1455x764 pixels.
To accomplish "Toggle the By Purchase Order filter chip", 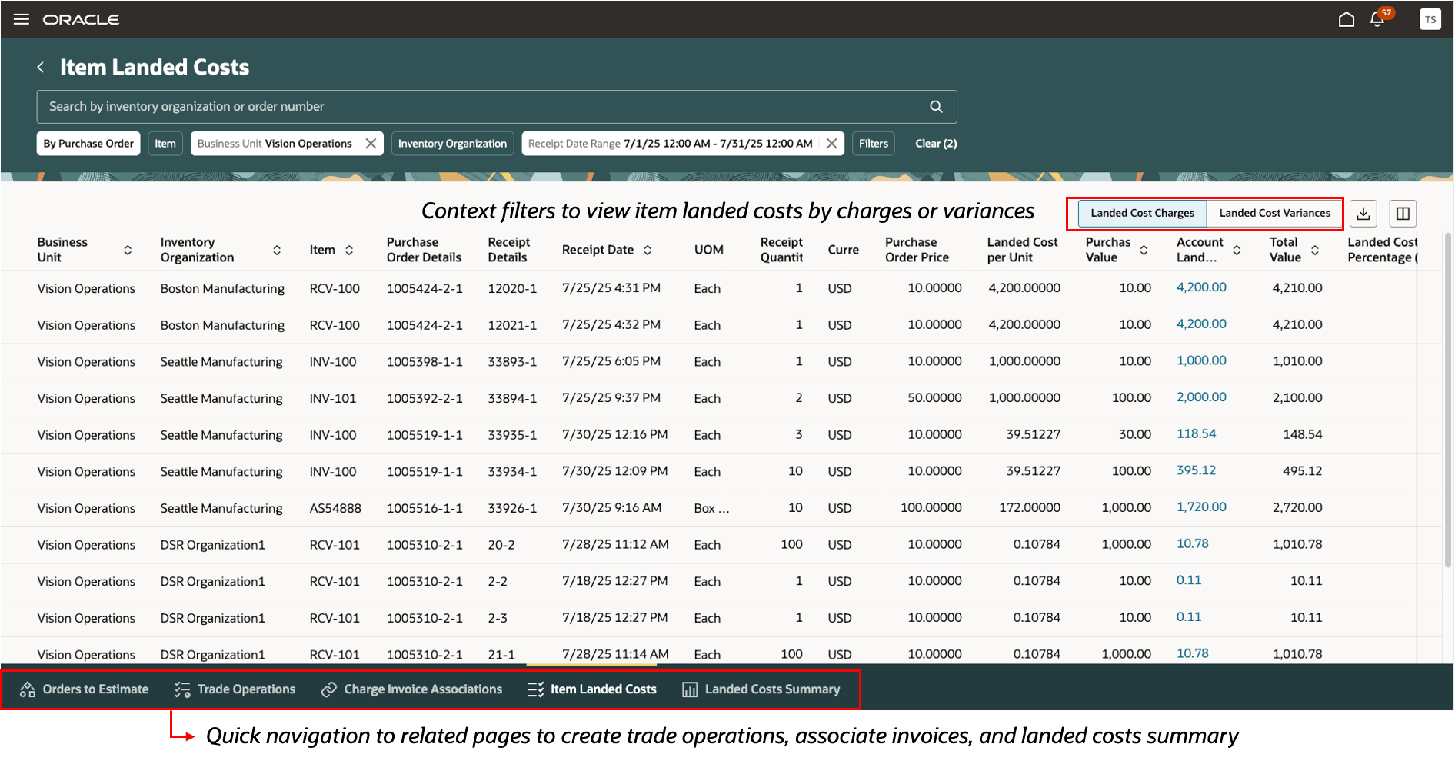I will click(x=88, y=144).
